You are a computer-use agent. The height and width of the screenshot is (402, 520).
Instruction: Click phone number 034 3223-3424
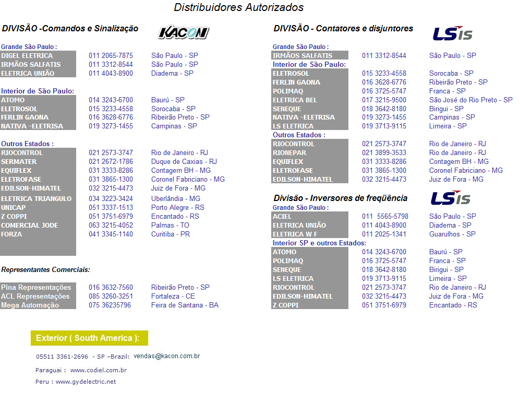[x=111, y=198]
